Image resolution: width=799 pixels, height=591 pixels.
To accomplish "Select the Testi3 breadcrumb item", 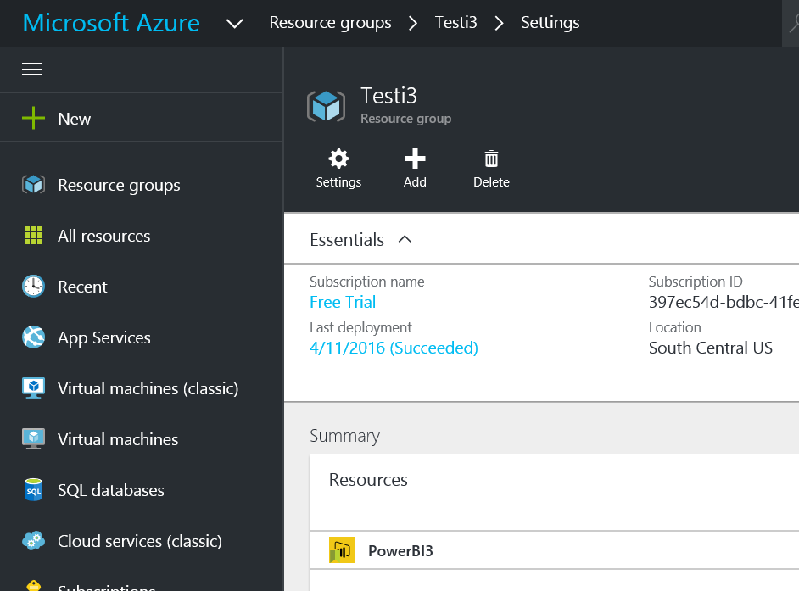I will tap(455, 23).
